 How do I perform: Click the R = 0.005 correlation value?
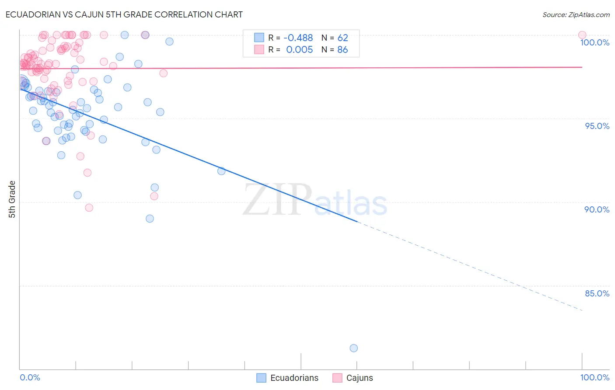[290, 49]
